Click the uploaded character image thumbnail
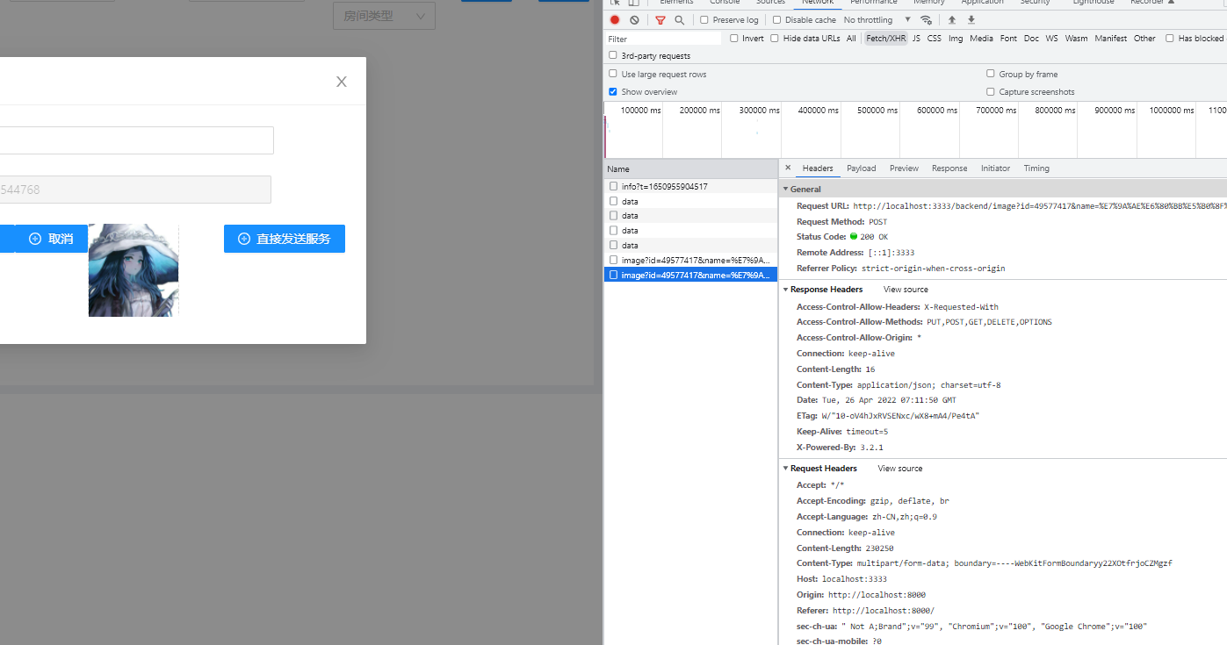This screenshot has height=645, width=1227. (134, 270)
